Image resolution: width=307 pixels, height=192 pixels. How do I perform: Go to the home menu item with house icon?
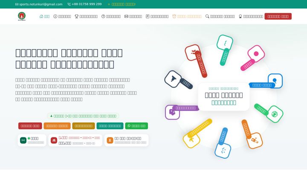click(x=44, y=16)
